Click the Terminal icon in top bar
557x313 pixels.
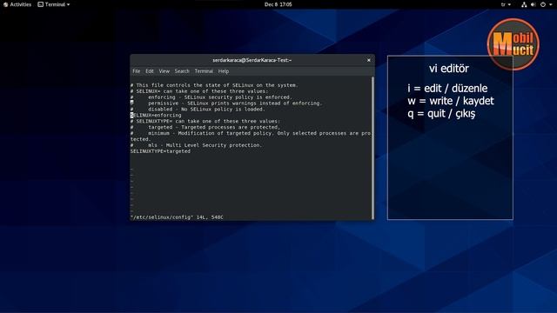tap(41, 4)
